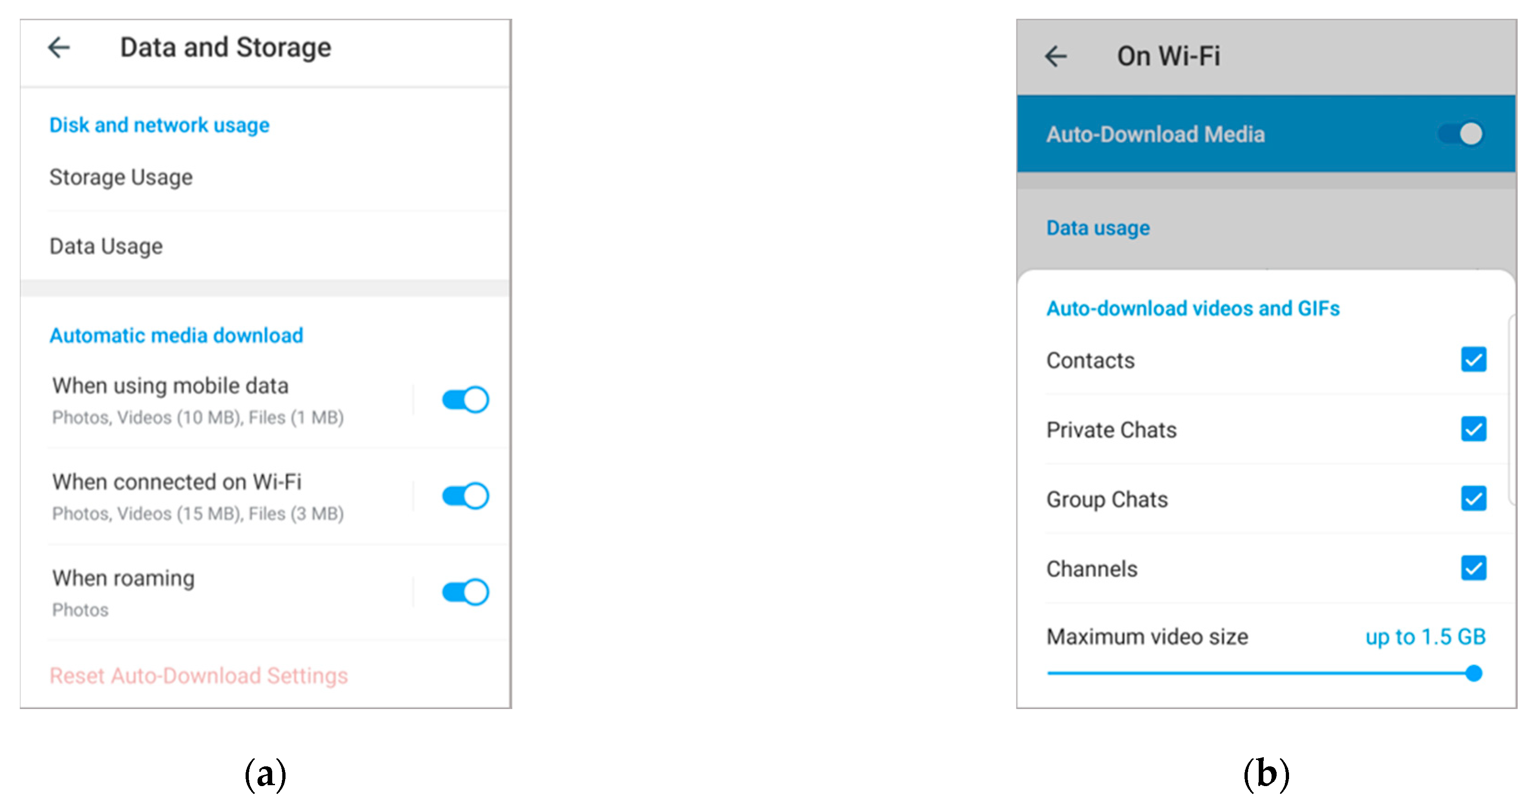Tap the "up to 1.5 GB" value
Image resolution: width=1536 pixels, height=804 pixels.
click(x=1425, y=636)
